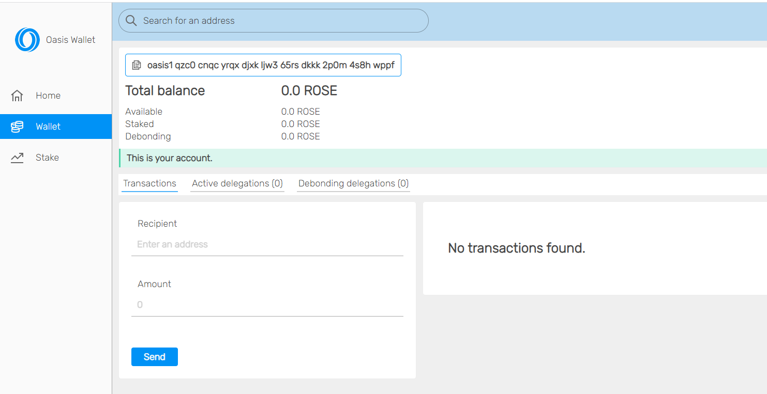Click the Wallet coins icon in sidebar
767x394 pixels.
pos(17,127)
